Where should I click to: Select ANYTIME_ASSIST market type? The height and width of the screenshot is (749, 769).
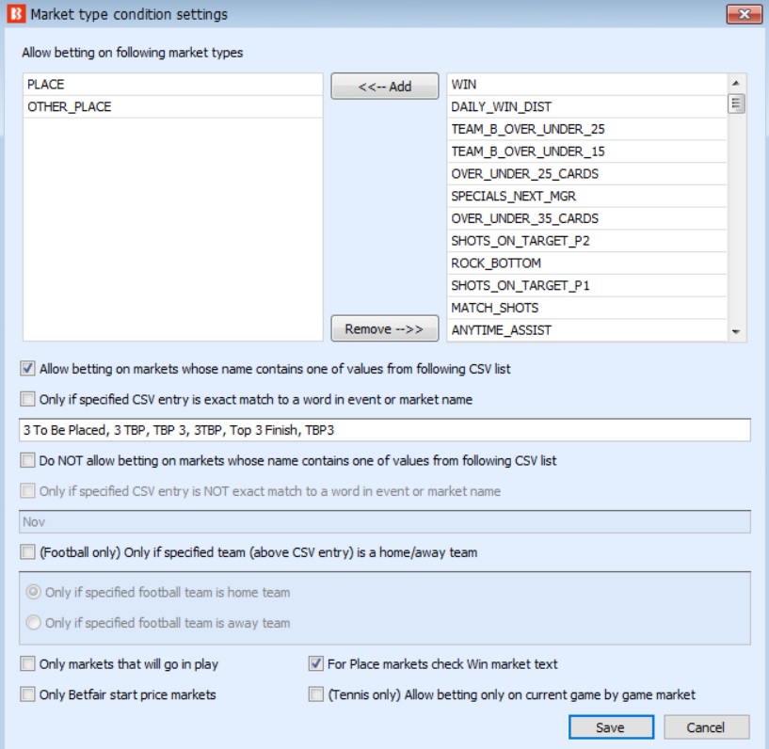tap(586, 330)
